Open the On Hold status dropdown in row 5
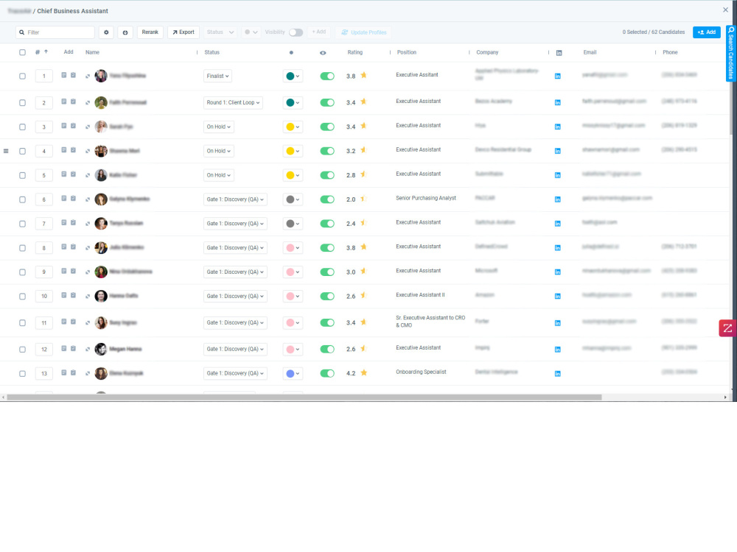This screenshot has height=552, width=737. (x=219, y=176)
